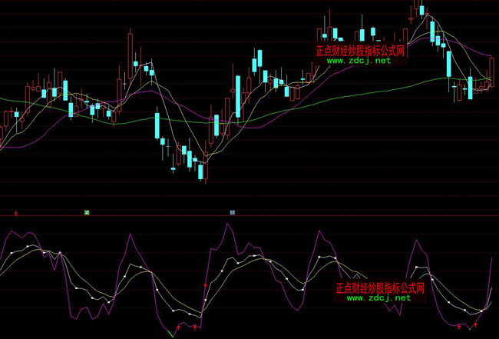
Task: Click the green signal mark at the indicator's central trough
Action: [170, 332]
